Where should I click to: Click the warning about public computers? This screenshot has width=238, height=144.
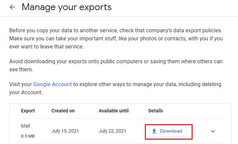(116, 62)
